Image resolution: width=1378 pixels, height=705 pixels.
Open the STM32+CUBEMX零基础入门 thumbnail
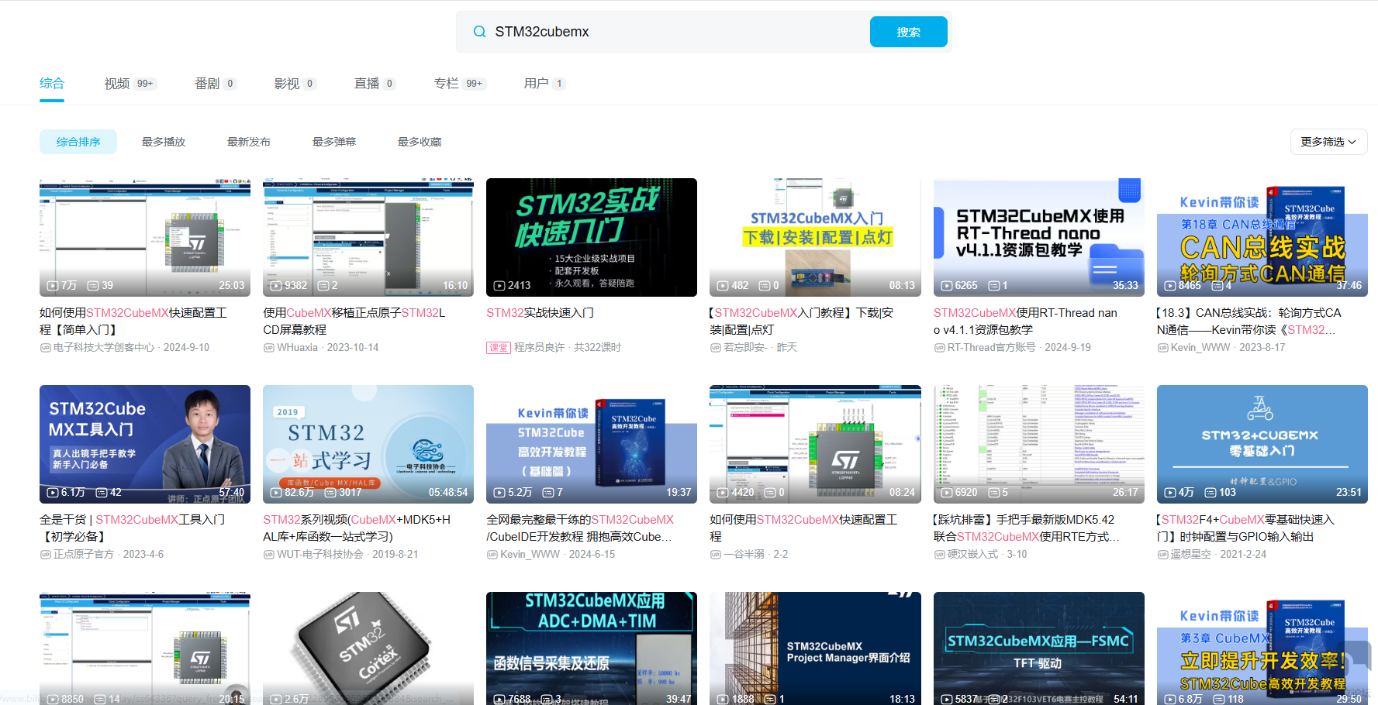pos(1262,444)
